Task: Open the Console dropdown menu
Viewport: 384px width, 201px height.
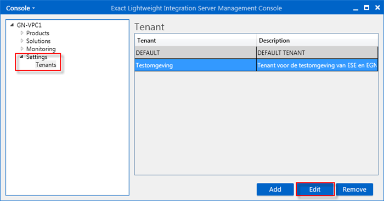Action: pos(20,8)
